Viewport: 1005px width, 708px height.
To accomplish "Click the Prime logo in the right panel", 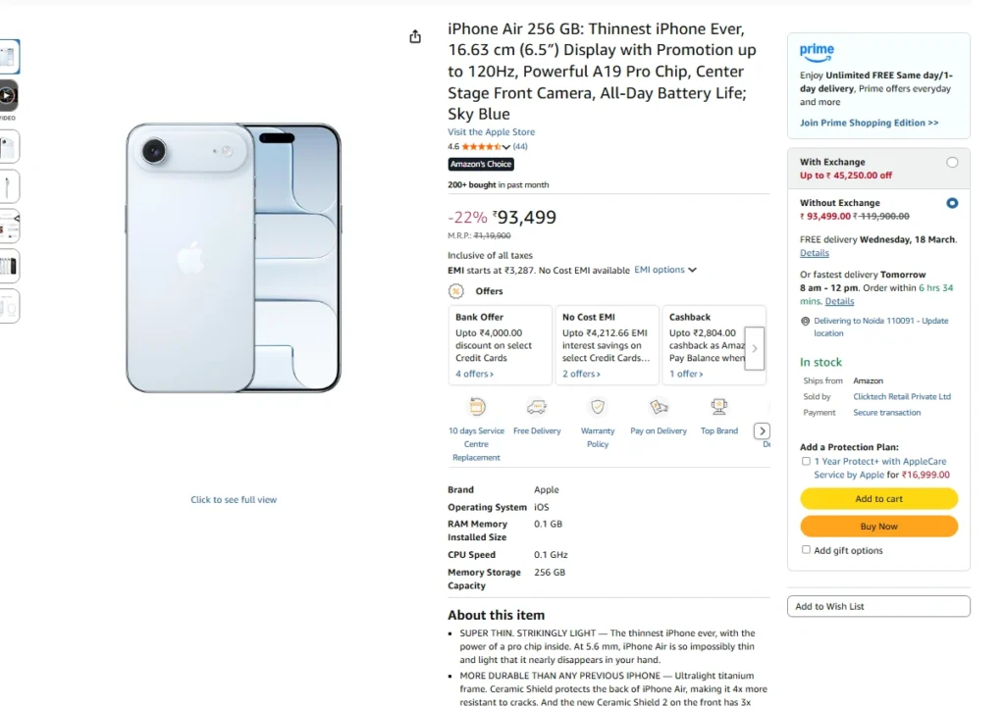I will point(817,51).
